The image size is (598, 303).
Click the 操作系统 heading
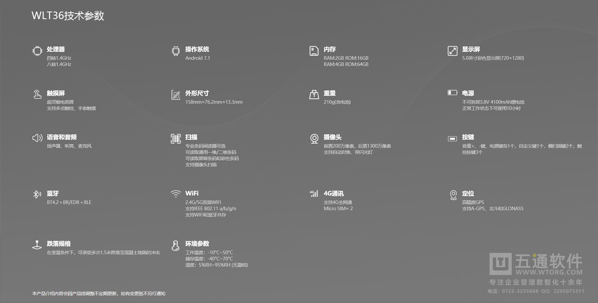coord(197,49)
